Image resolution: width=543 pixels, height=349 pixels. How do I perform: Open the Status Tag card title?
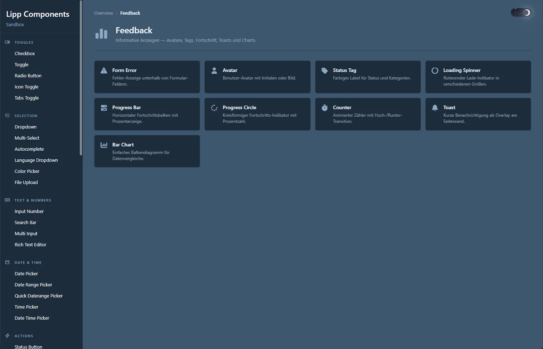[x=344, y=70]
